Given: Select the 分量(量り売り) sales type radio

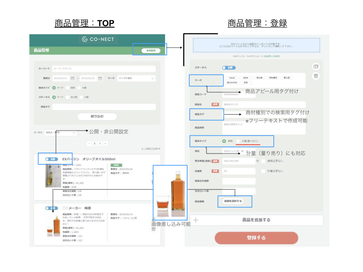Looking at the screenshot, I should tap(239, 141).
